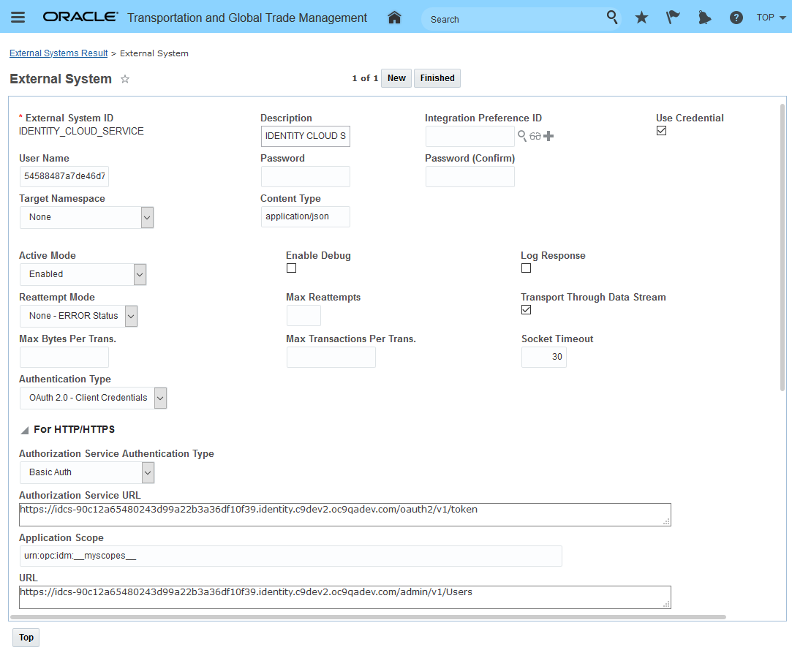Click the Description field
Screen dimensions: 792x650
click(306, 136)
